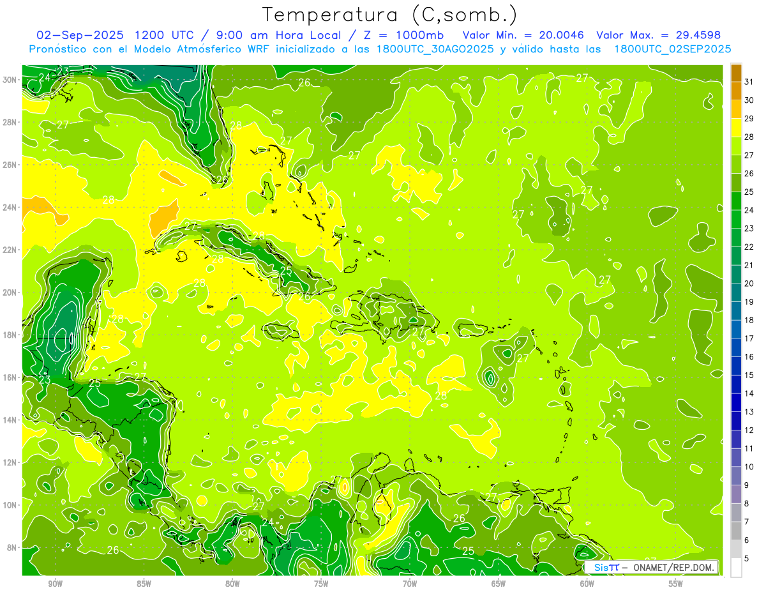This screenshot has width=766, height=592.
Task: Click the '10N' latitude axis label
Action: click(x=10, y=505)
